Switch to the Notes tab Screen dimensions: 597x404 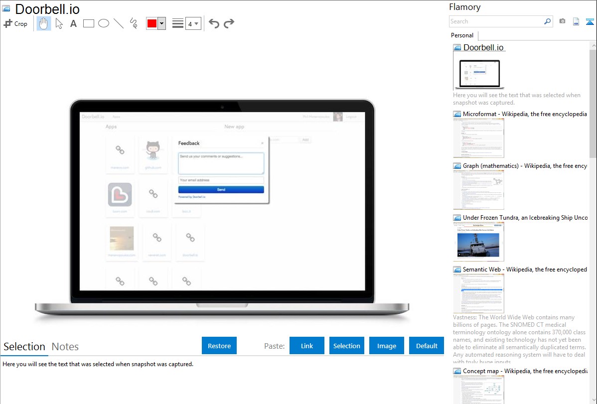click(x=65, y=347)
